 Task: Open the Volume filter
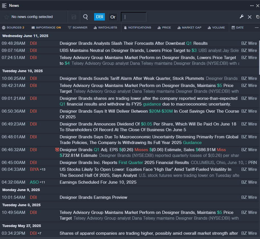coord(216,28)
